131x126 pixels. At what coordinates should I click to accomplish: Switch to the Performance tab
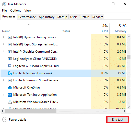tap(27, 17)
